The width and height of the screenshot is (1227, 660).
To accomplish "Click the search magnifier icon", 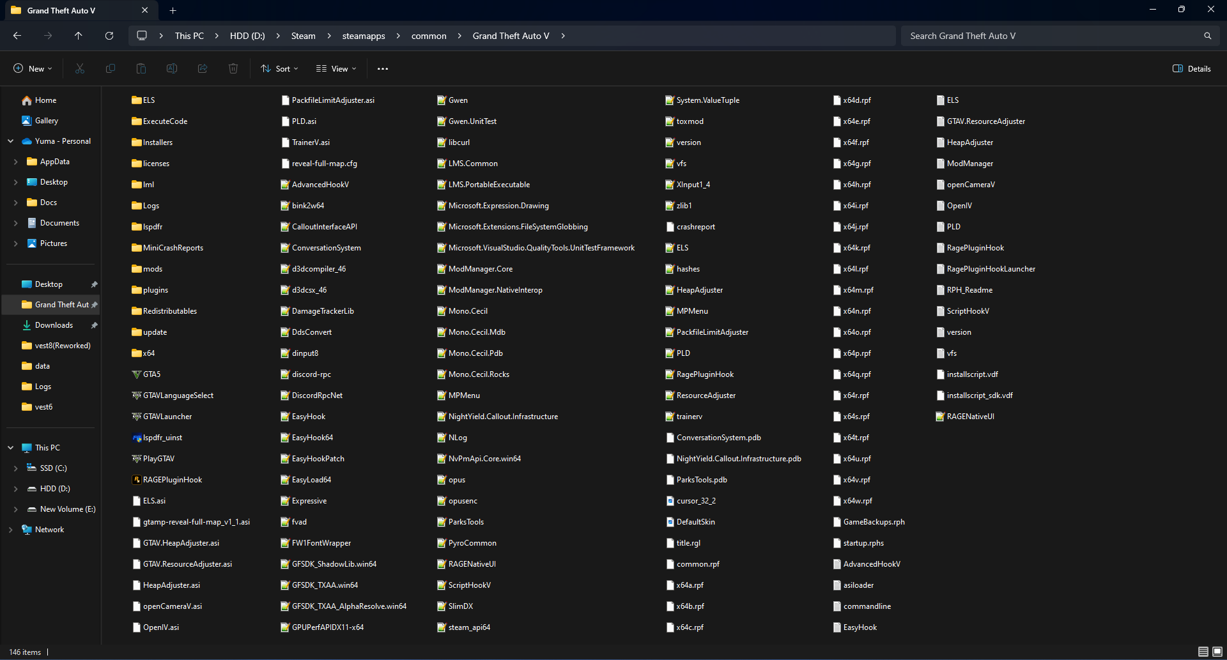I will point(1207,36).
